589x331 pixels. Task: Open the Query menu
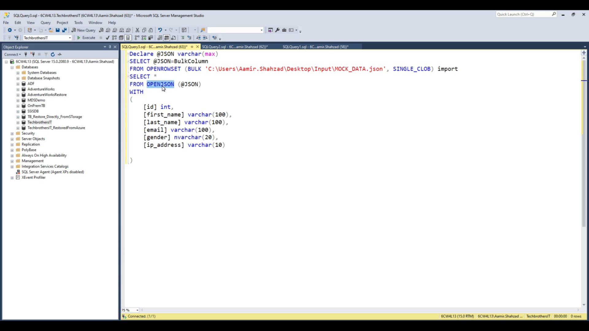[45, 22]
